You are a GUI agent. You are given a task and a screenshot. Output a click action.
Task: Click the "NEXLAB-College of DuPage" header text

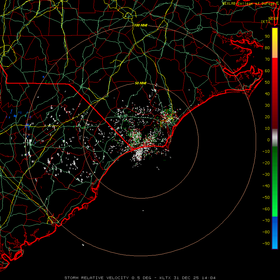[x=249, y=3]
